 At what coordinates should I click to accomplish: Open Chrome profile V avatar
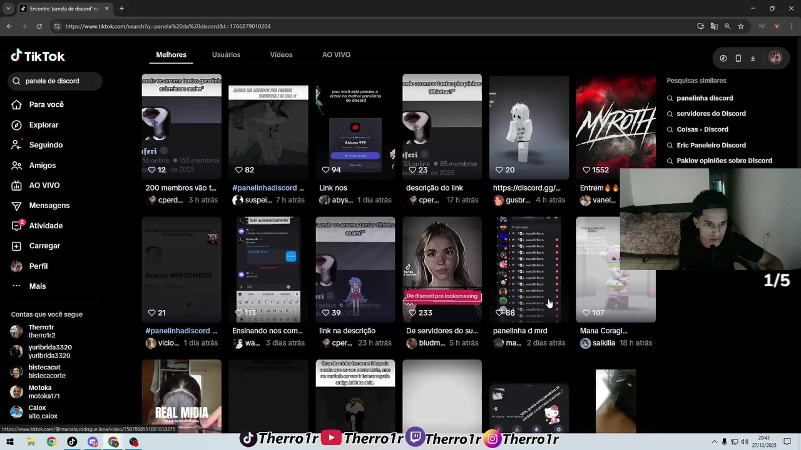tap(777, 26)
